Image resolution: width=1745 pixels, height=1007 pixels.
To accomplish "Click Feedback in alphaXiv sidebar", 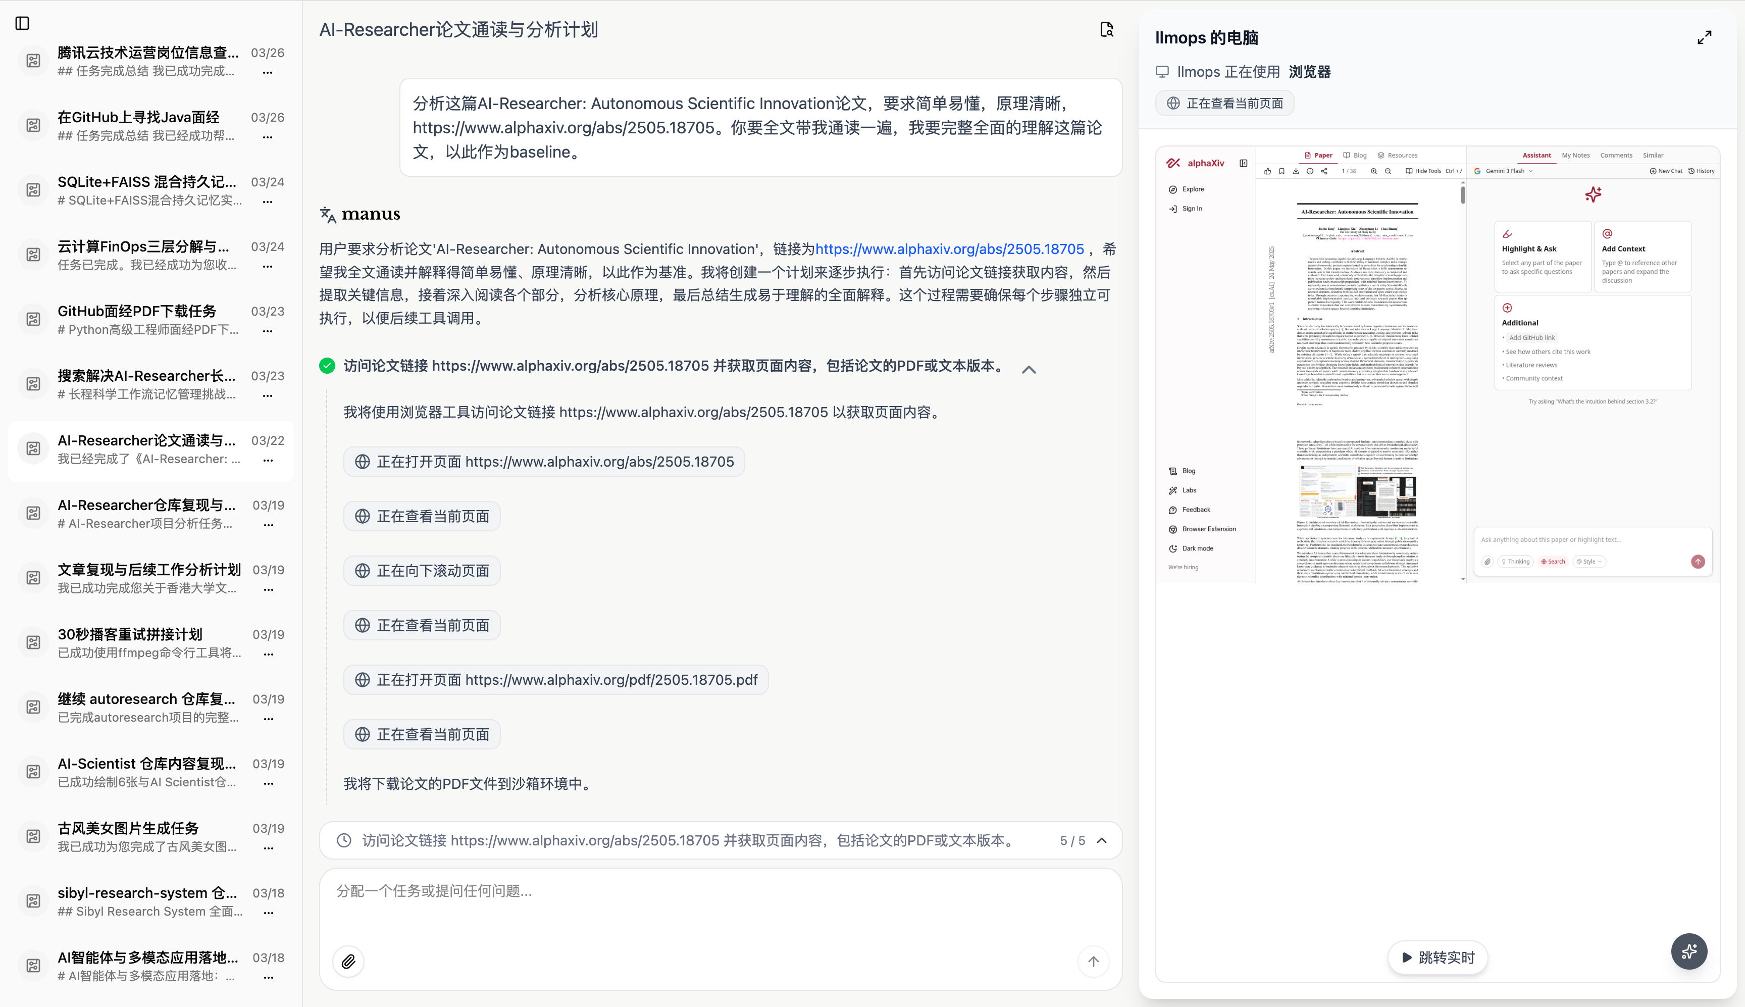I will coord(1189,510).
